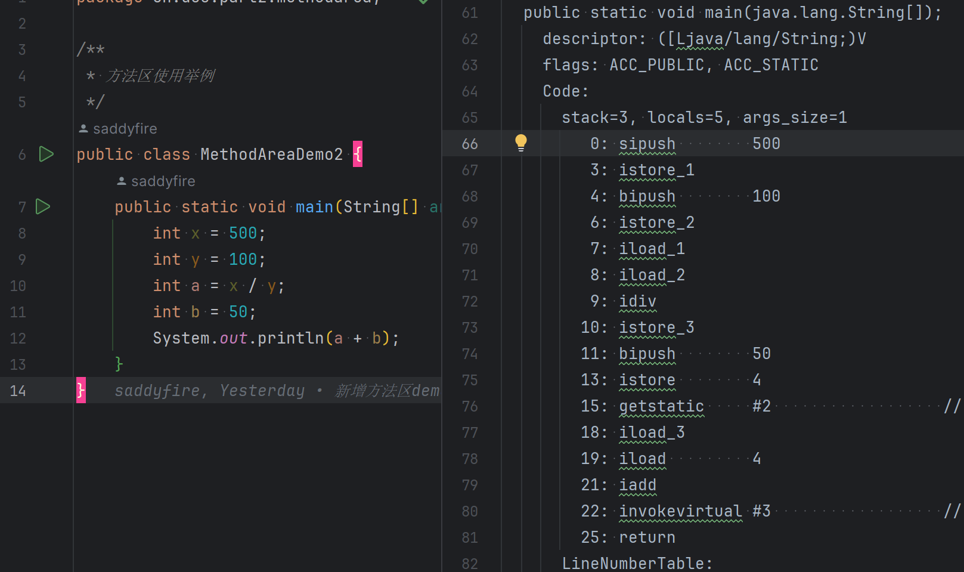Viewport: 964px width, 572px height.
Task: Click line number 66 in the right gutter
Action: coord(470,144)
